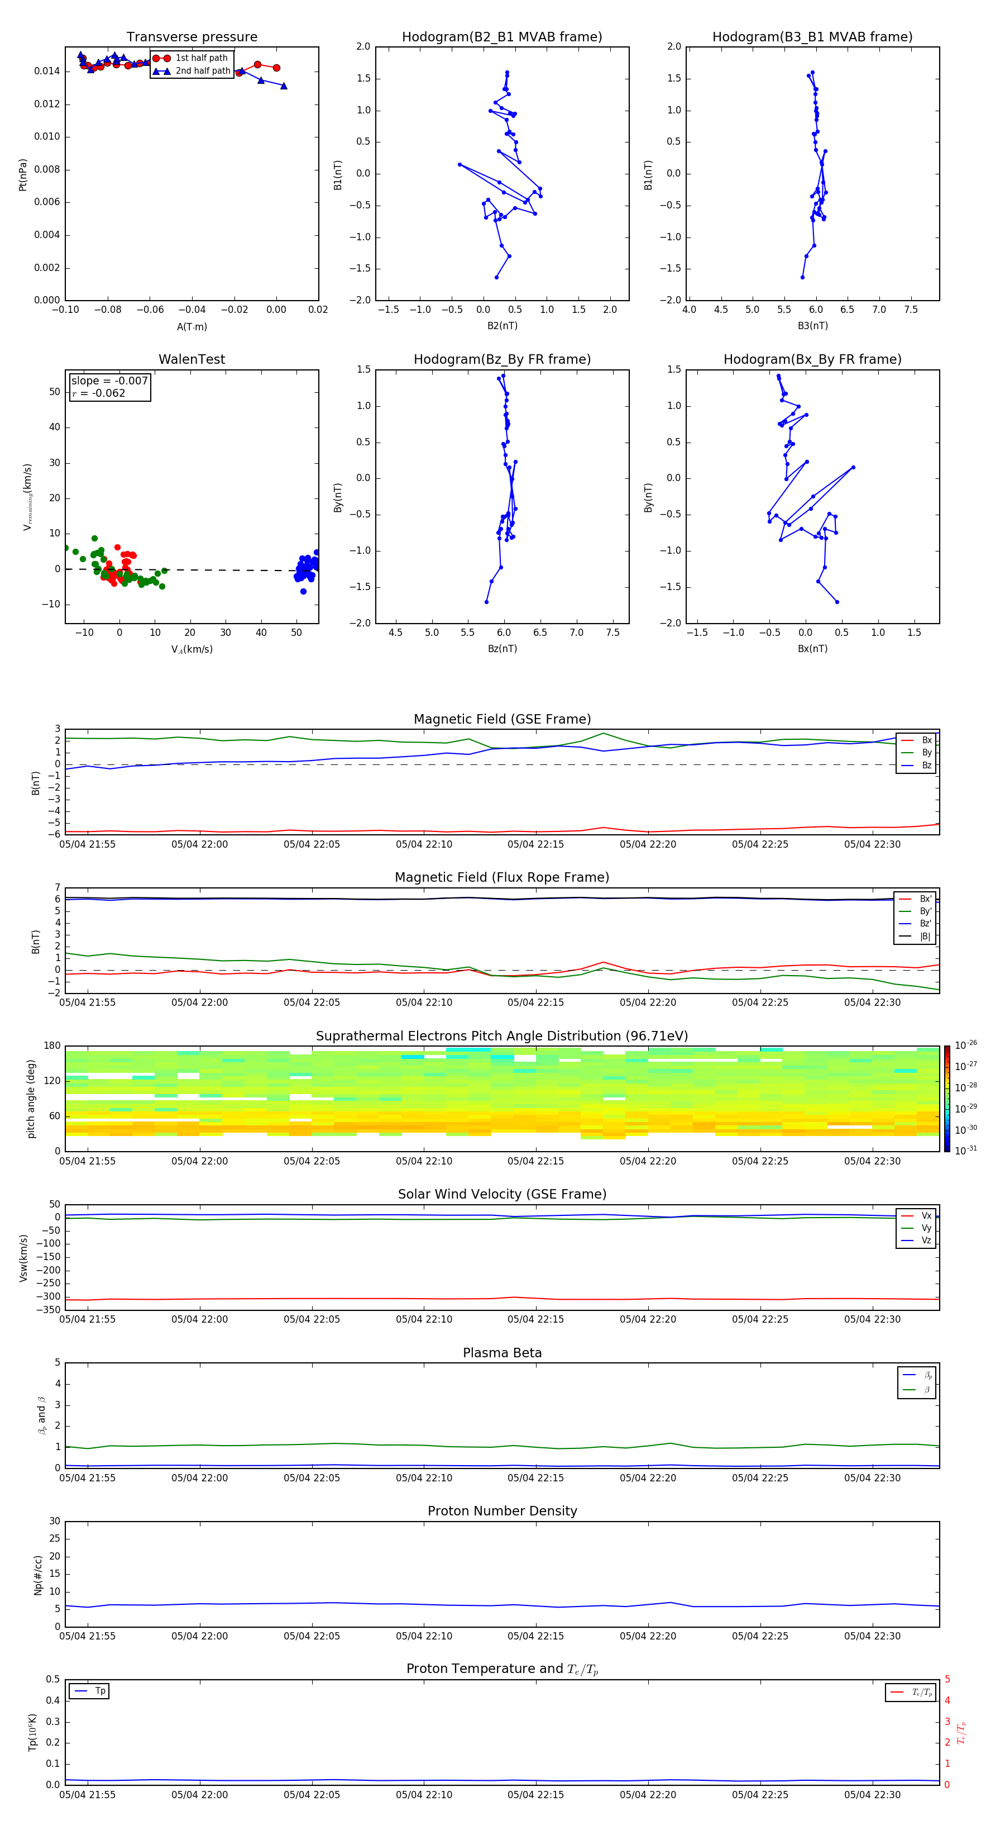The width and height of the screenshot is (1005, 1844).
Task: Click the 'B2(nT)' x-axis label
Action: coord(502,326)
